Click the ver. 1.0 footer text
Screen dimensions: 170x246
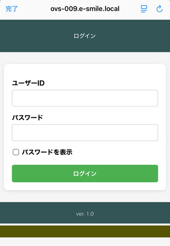[85, 214]
